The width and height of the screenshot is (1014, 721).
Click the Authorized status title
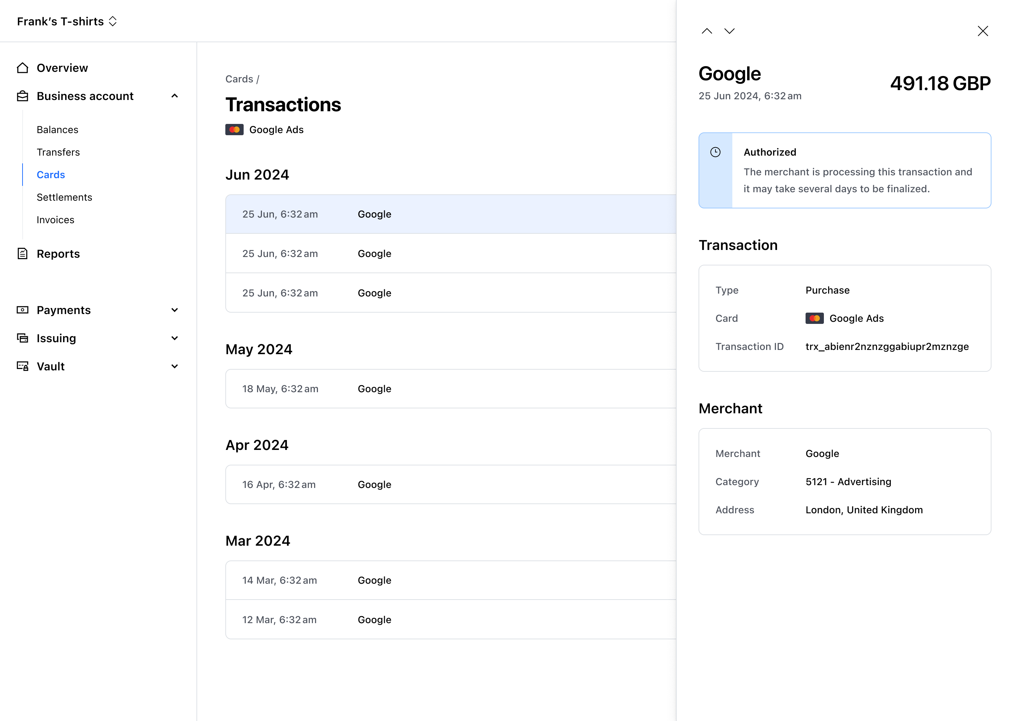(x=770, y=152)
